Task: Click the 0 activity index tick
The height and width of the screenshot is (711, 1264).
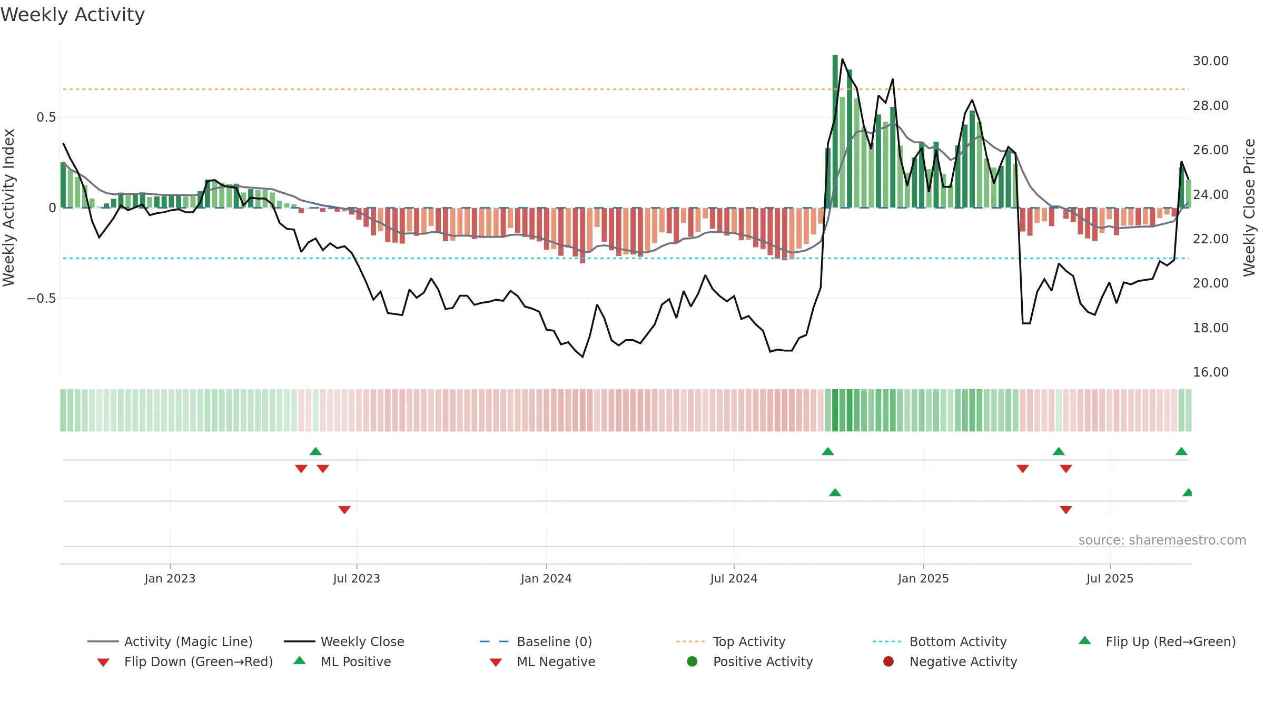Action: pos(52,208)
